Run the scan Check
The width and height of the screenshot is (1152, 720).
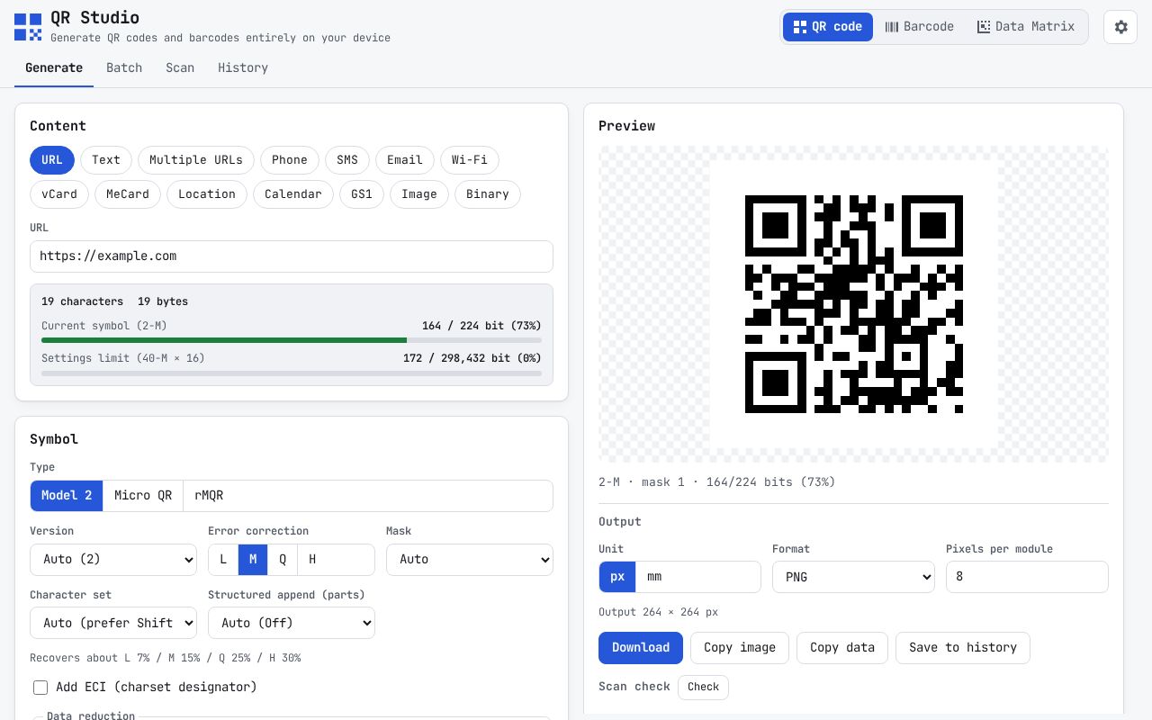(x=703, y=688)
